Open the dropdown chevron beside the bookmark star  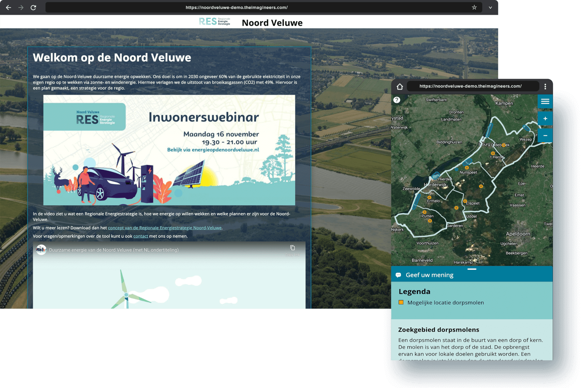(x=490, y=7)
